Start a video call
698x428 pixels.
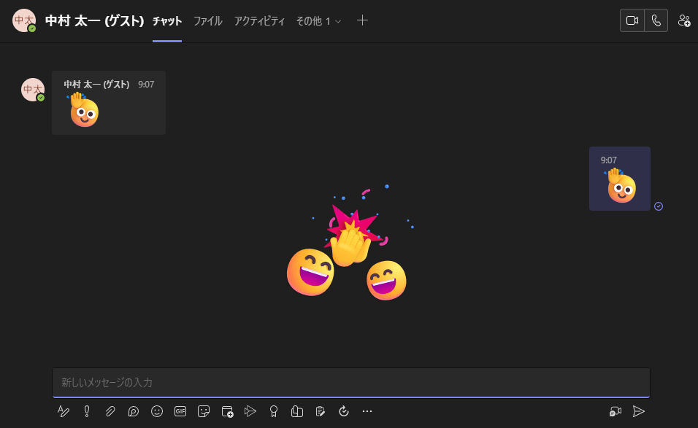(632, 20)
